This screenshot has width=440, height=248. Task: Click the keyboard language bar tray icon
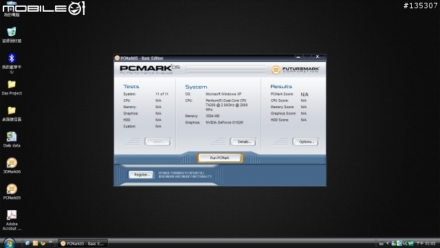381,243
